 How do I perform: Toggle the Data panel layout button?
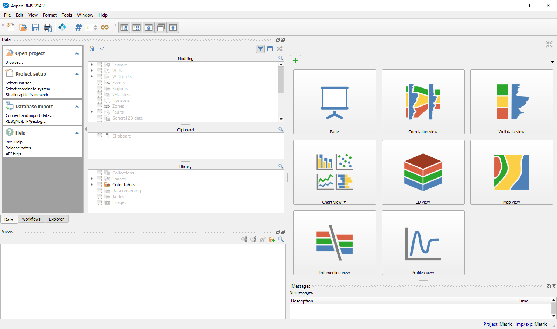pyautogui.click(x=124, y=27)
